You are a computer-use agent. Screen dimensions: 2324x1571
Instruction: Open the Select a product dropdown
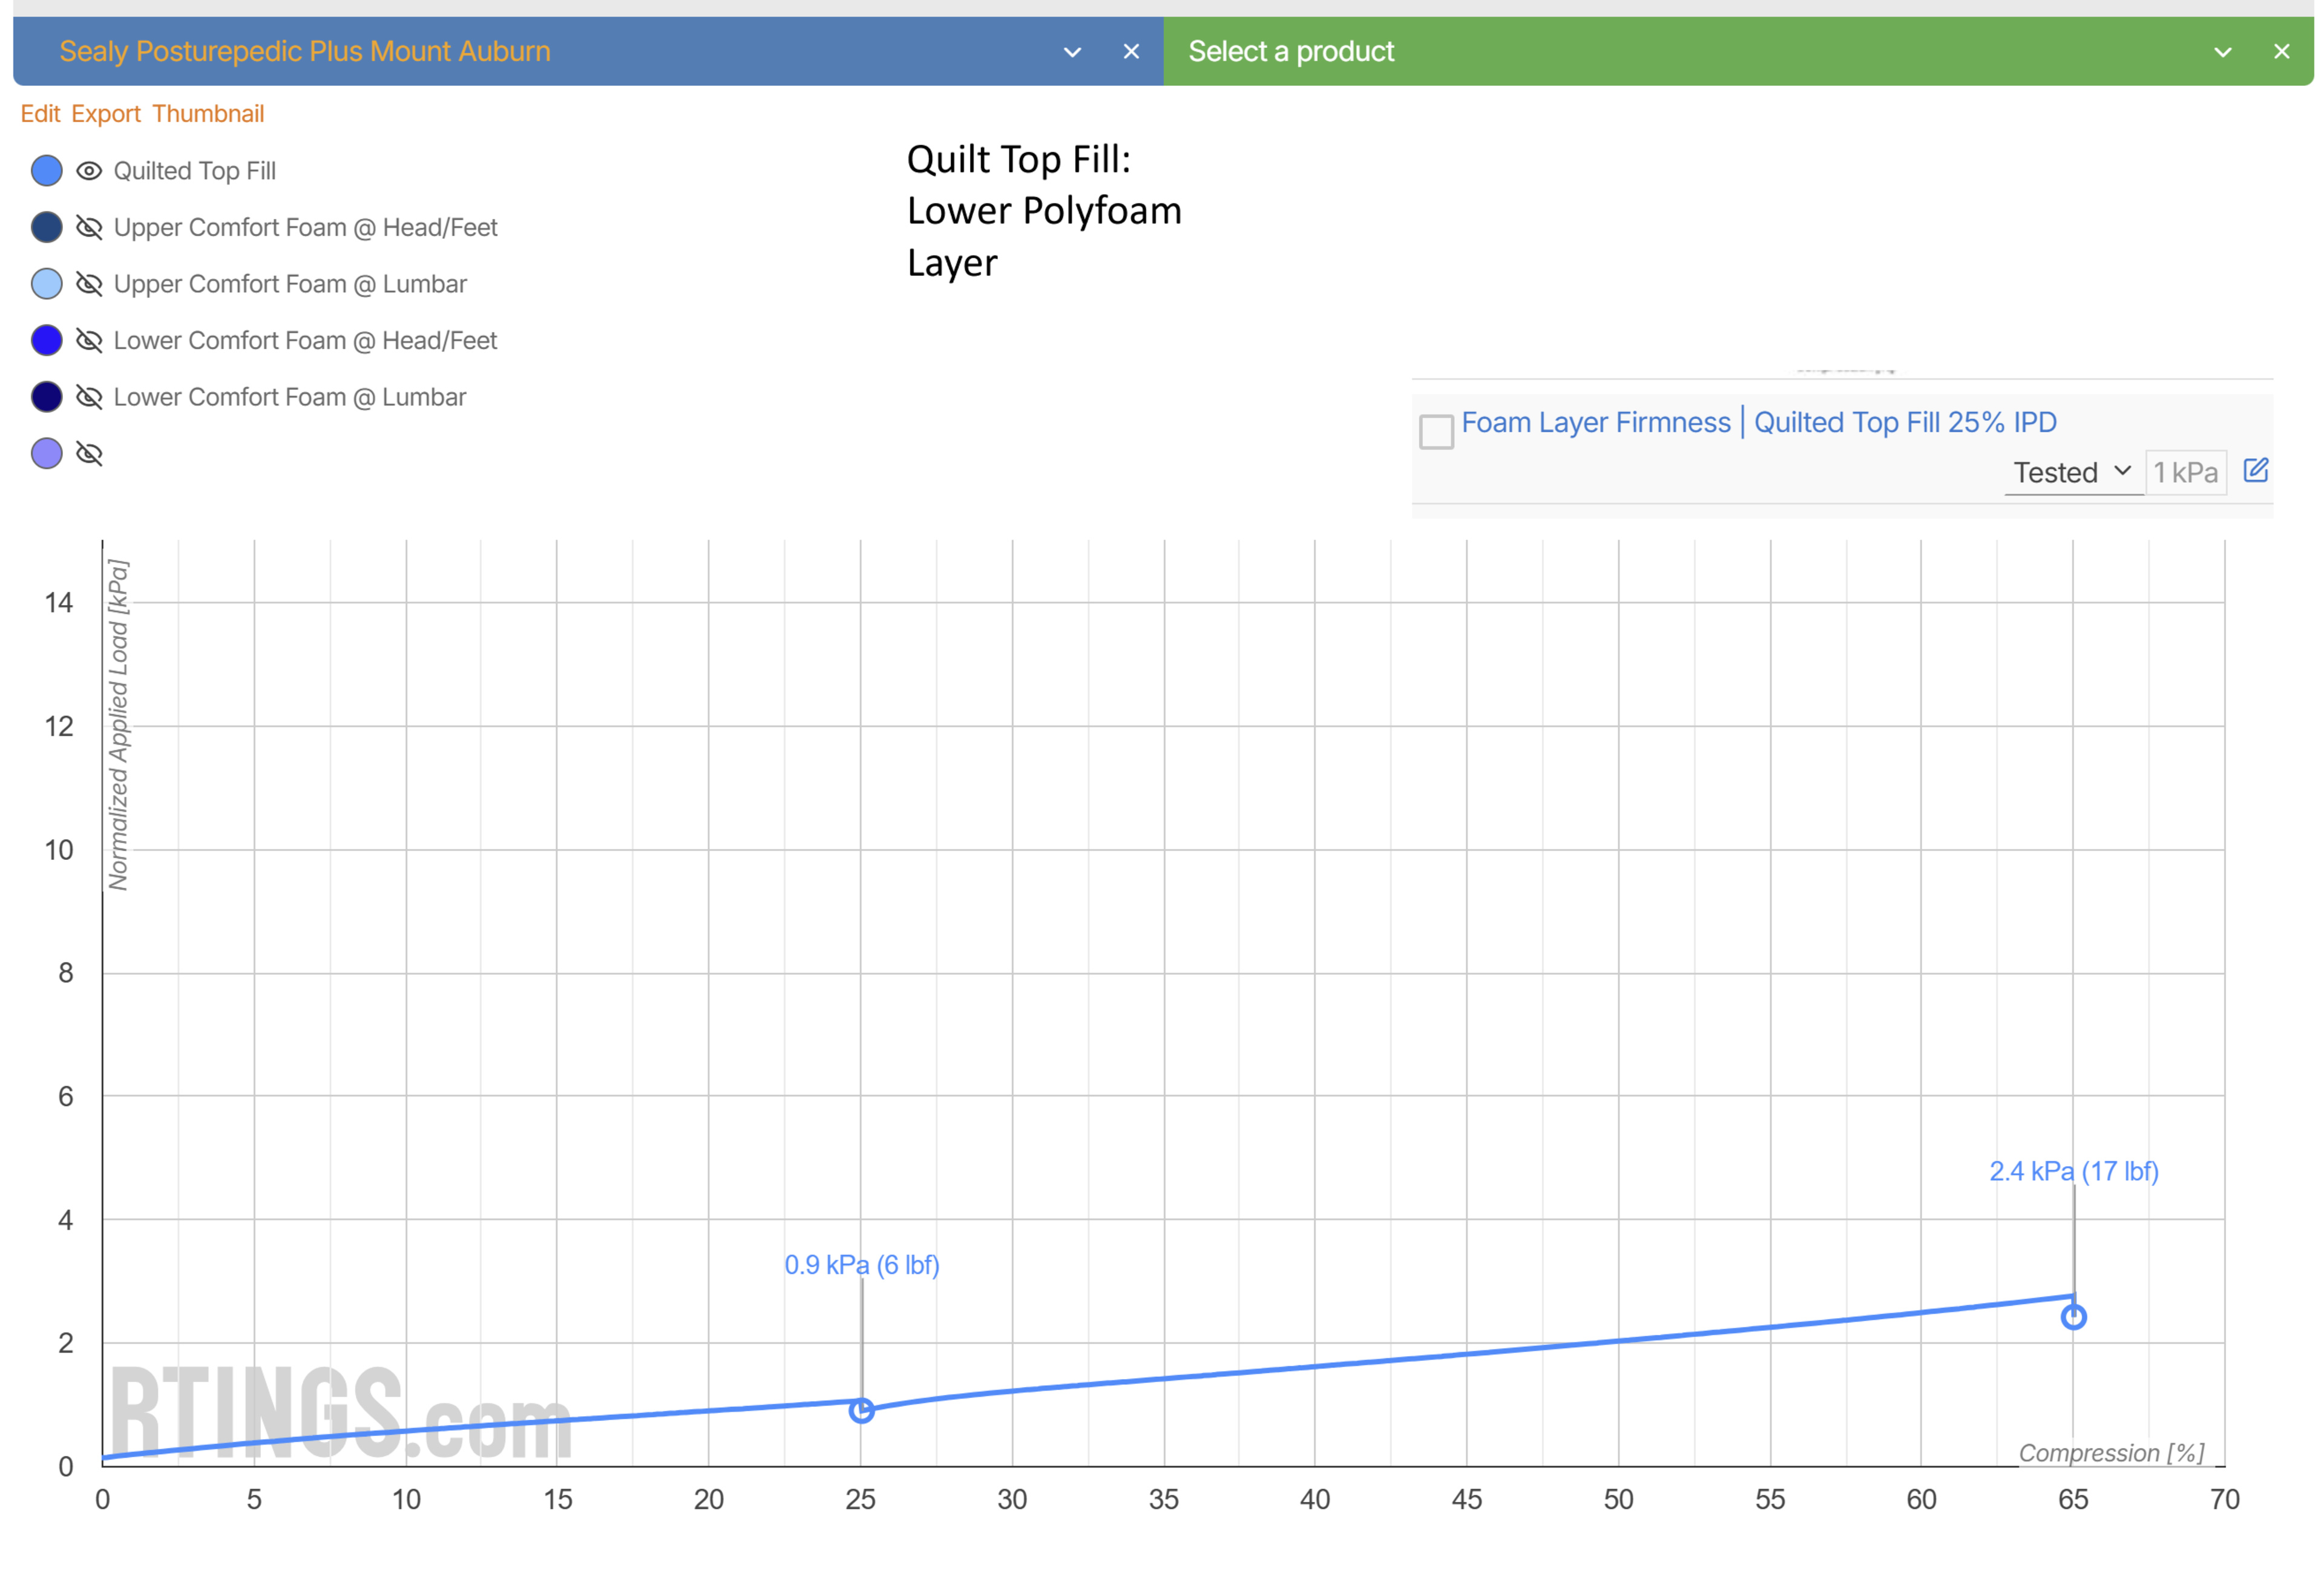pyautogui.click(x=2222, y=52)
